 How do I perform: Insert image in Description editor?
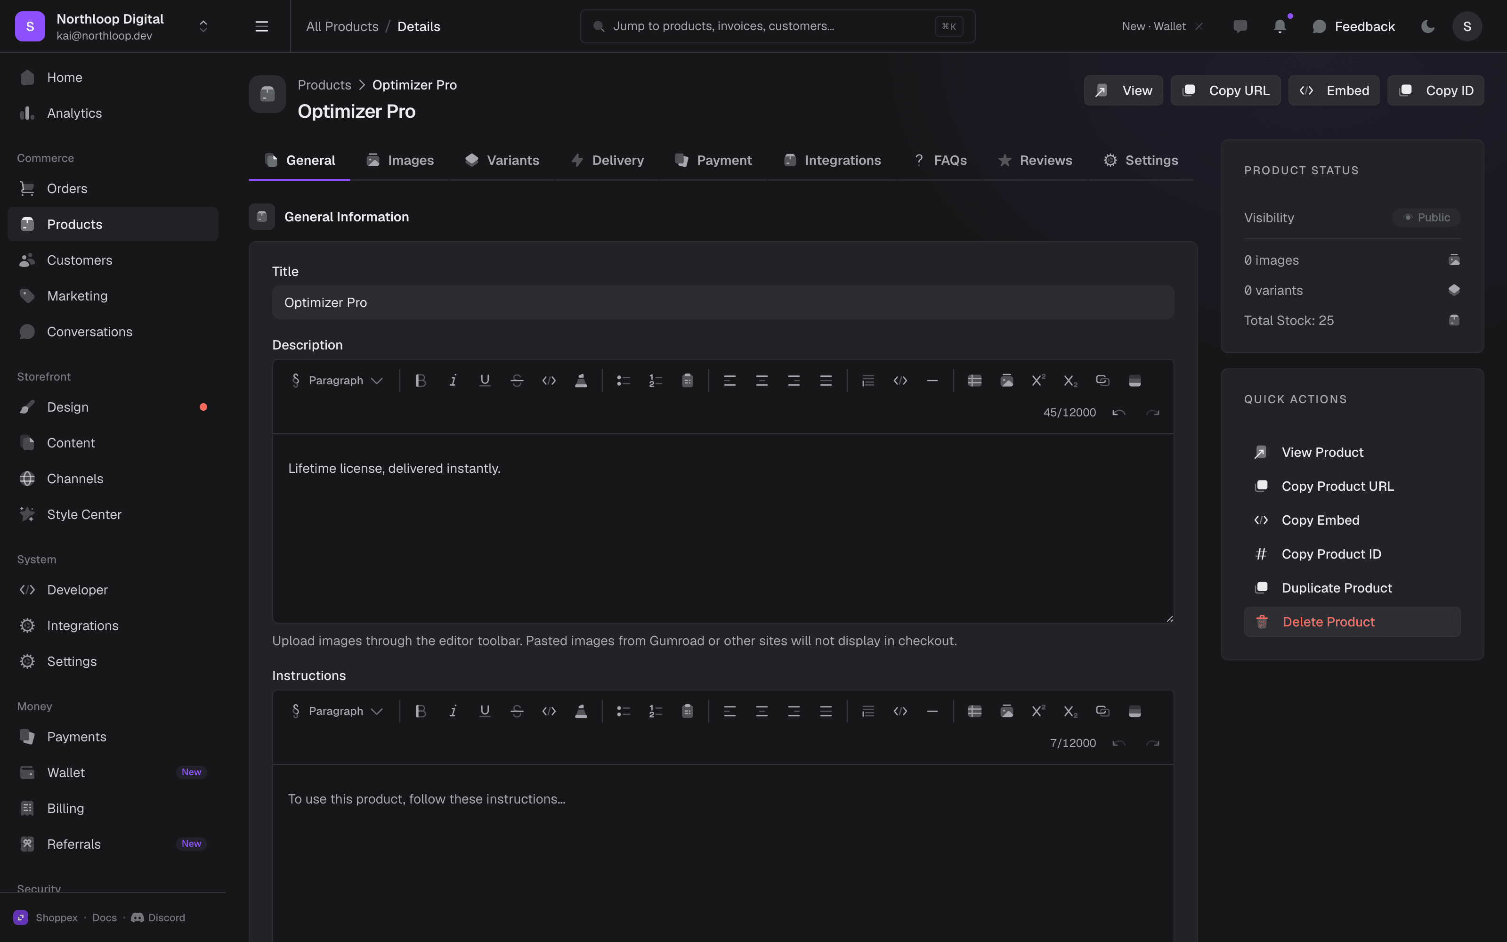pos(1007,381)
